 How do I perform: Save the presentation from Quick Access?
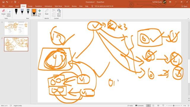pyautogui.click(x=3, y=2)
